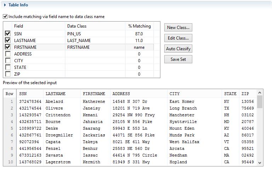The width and height of the screenshot is (273, 170).
Task: Click the % Matching column header
Action: pyautogui.click(x=140, y=26)
